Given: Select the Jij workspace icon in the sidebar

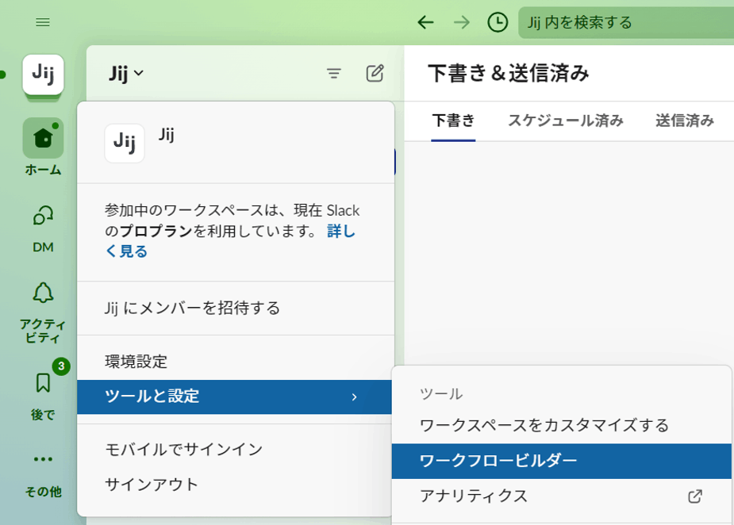Looking at the screenshot, I should (43, 74).
